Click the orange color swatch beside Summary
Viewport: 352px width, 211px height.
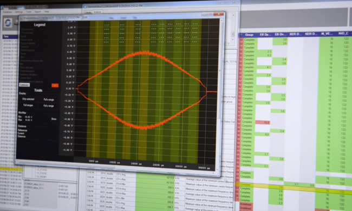pyautogui.click(x=55, y=85)
